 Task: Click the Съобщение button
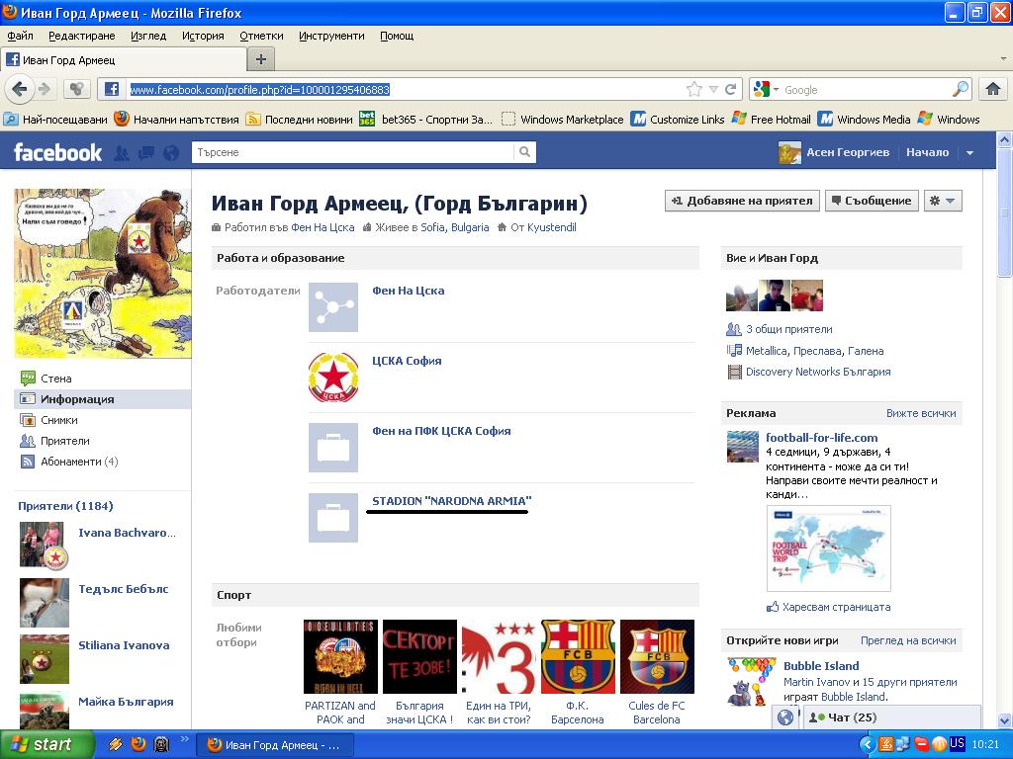point(872,201)
